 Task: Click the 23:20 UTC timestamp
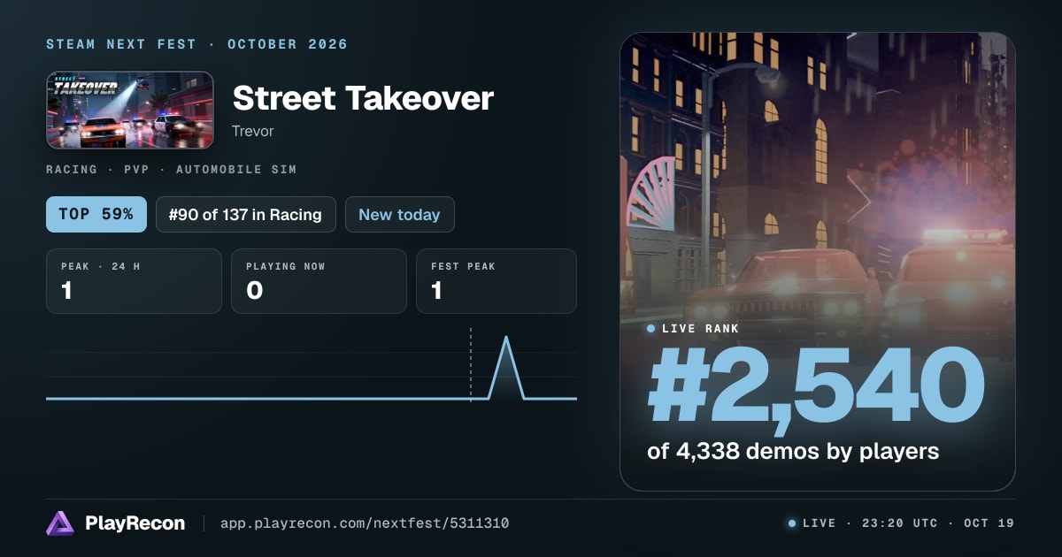click(899, 523)
